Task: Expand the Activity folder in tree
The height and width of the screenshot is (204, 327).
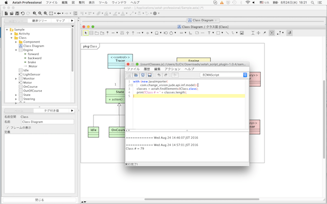Action: (x=12, y=34)
